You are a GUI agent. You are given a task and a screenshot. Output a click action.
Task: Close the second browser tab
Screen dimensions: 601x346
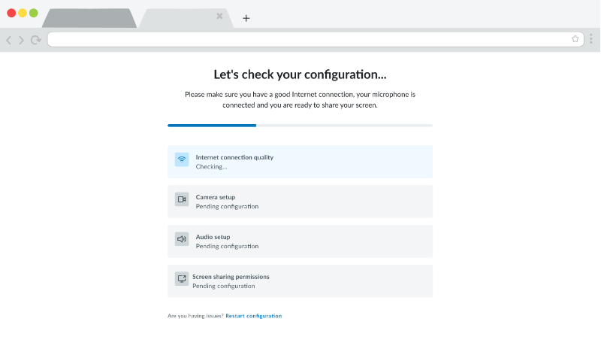tap(219, 16)
